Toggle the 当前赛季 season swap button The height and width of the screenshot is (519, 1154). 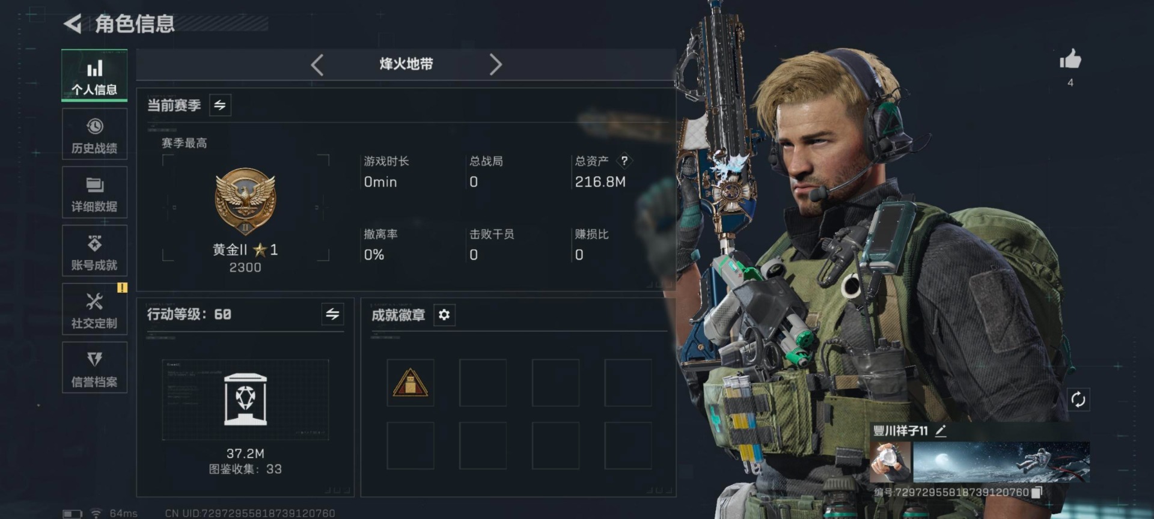220,105
